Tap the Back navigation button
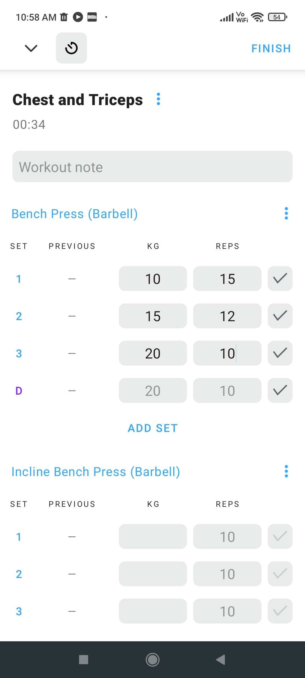Viewport: 305px width, 678px height. (x=221, y=660)
